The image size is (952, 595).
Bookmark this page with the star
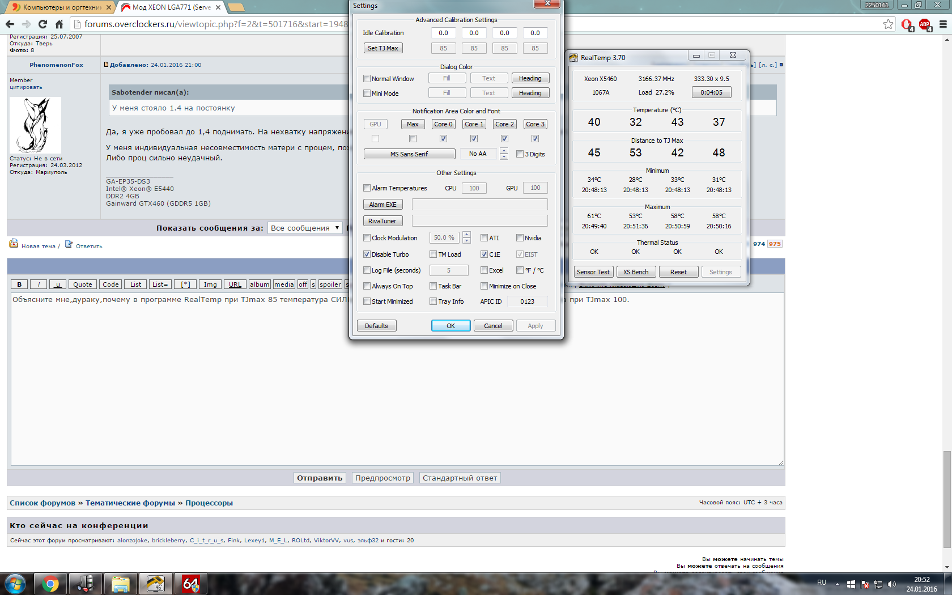888,24
